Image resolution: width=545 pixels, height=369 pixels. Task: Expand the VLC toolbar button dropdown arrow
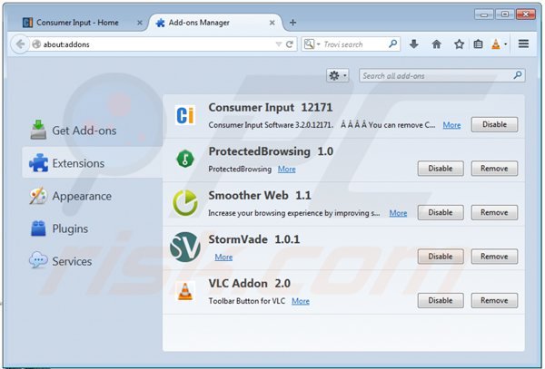[x=505, y=44]
